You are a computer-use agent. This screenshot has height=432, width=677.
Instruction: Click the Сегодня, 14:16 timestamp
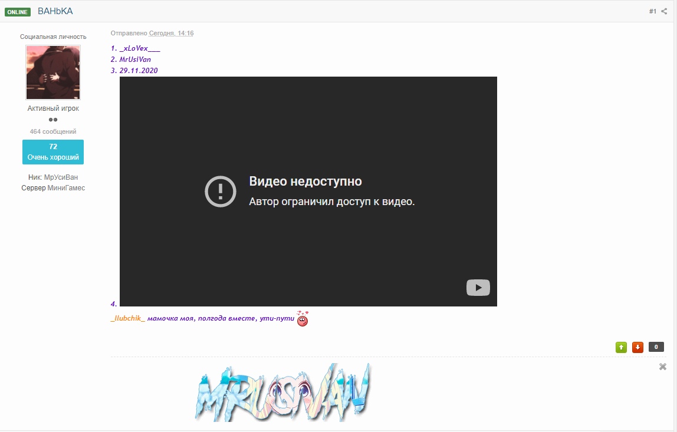click(171, 34)
